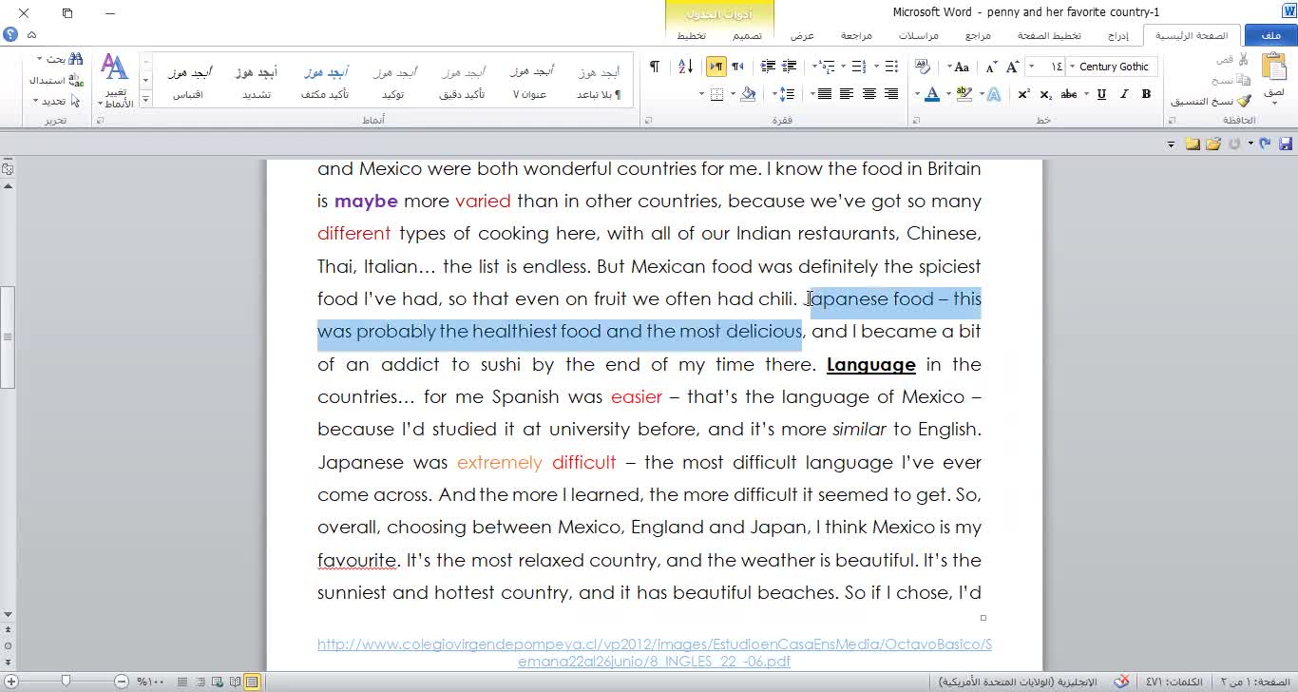
Task: Apply the 'بلا تباعد' No Spacing style
Action: (599, 83)
